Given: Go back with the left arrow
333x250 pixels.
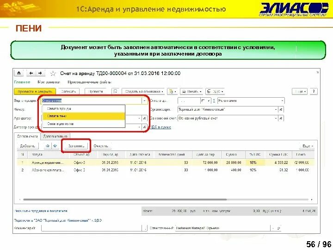Looking at the screenshot, I should pos(31,73).
